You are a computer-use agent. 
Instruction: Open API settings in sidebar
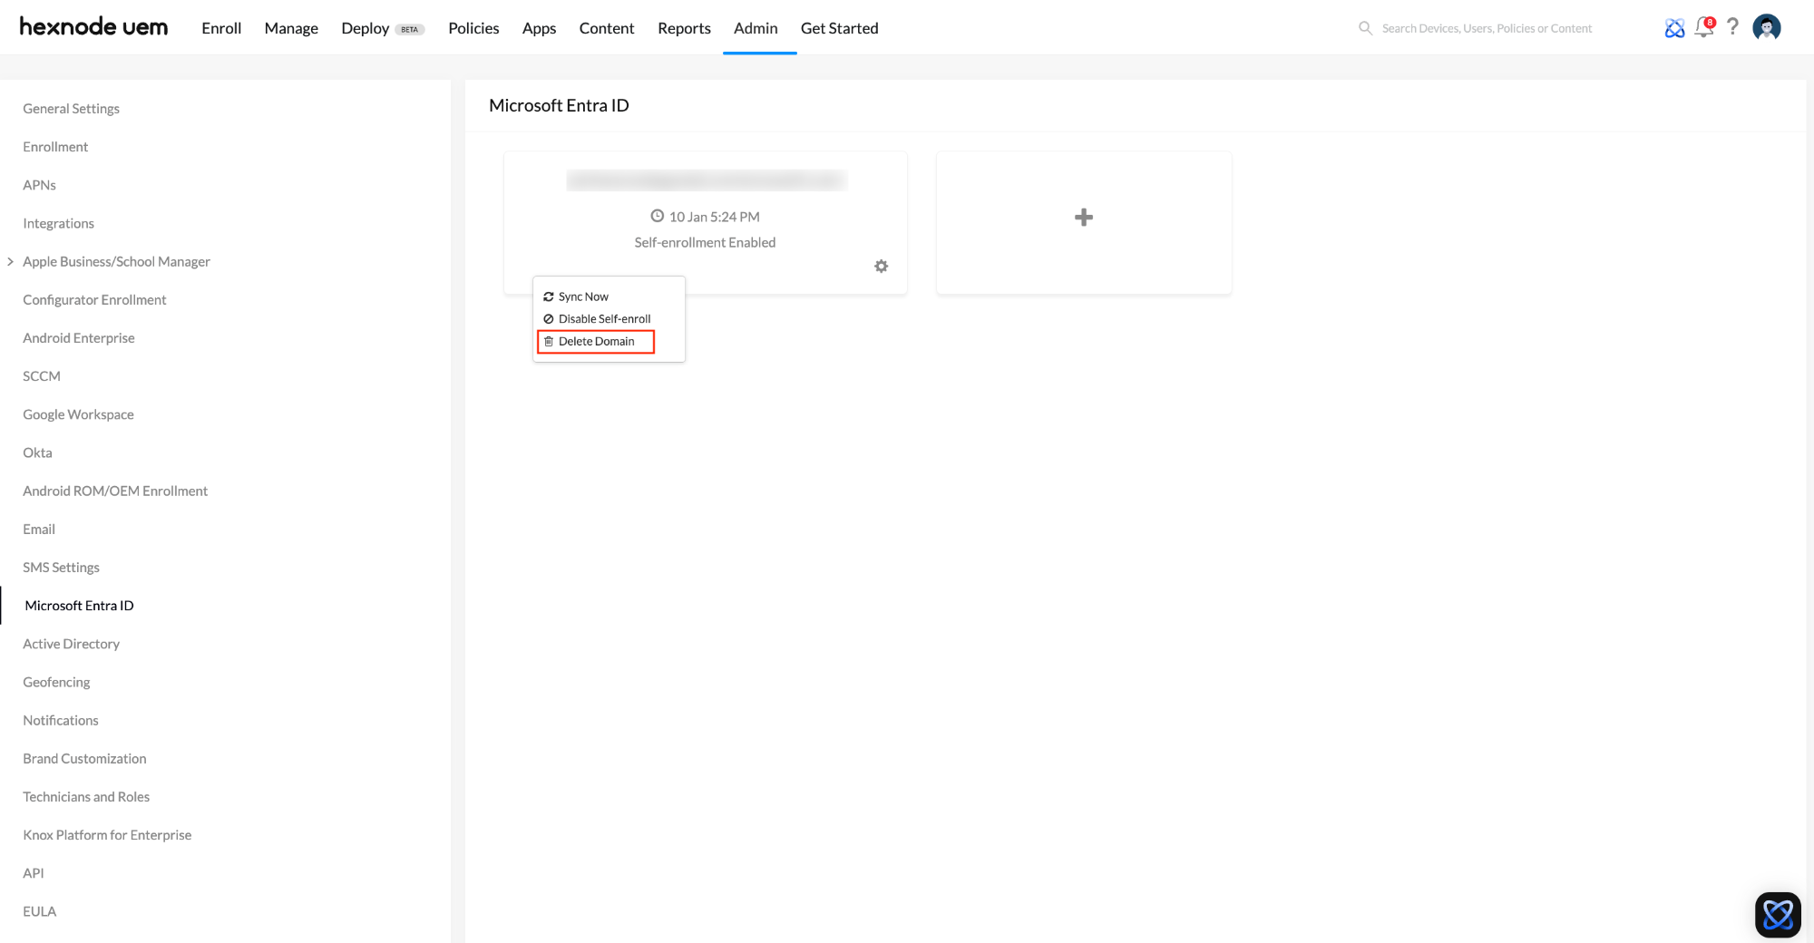click(33, 873)
